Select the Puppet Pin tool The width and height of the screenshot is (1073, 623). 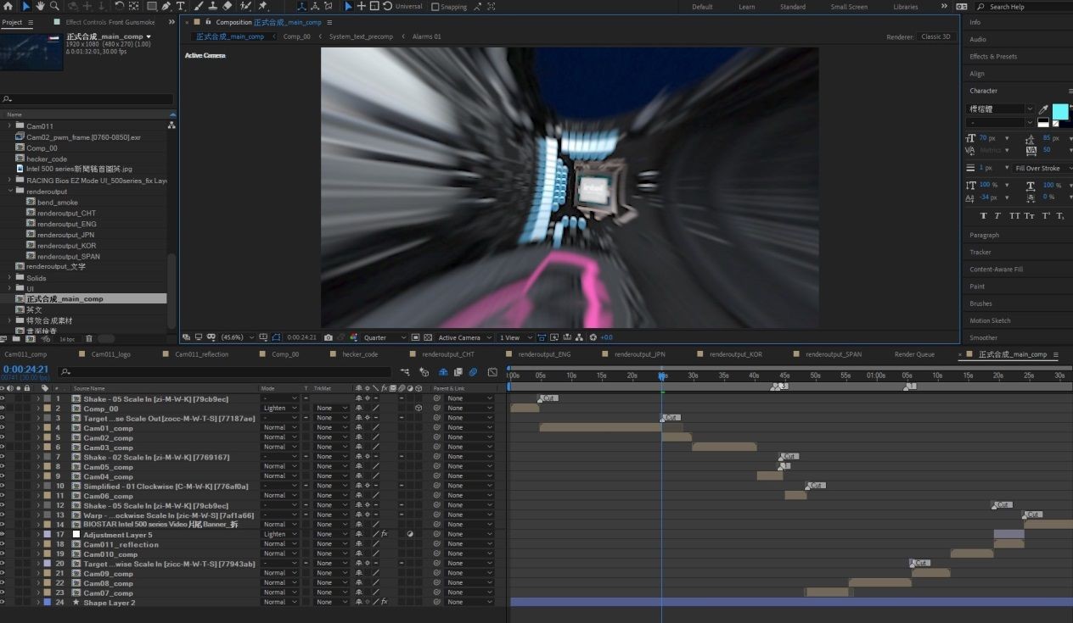coord(262,6)
